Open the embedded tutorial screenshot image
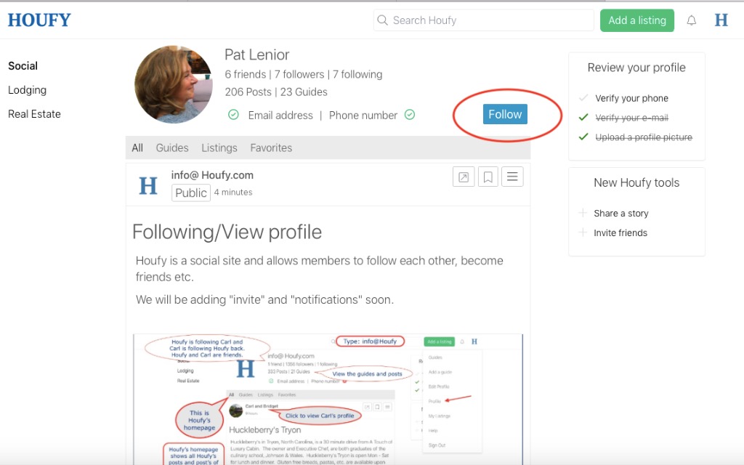Image resolution: width=744 pixels, height=465 pixels. 328,400
